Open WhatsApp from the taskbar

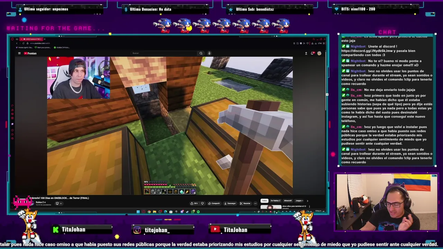[x=193, y=212]
